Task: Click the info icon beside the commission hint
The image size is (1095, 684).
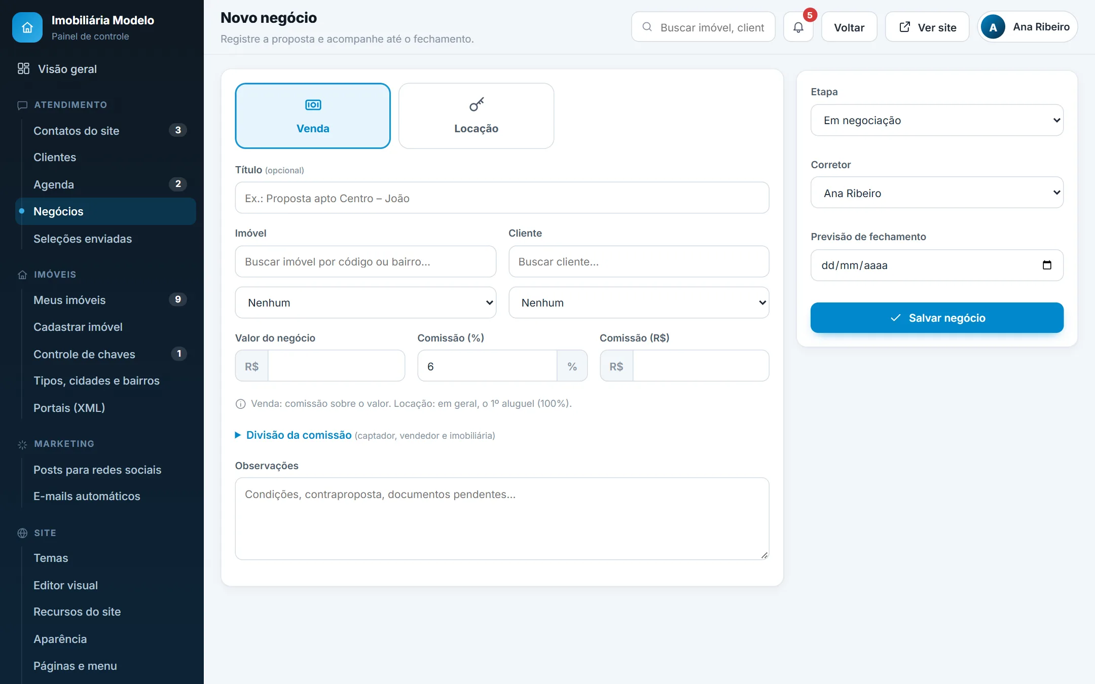Action: [241, 404]
